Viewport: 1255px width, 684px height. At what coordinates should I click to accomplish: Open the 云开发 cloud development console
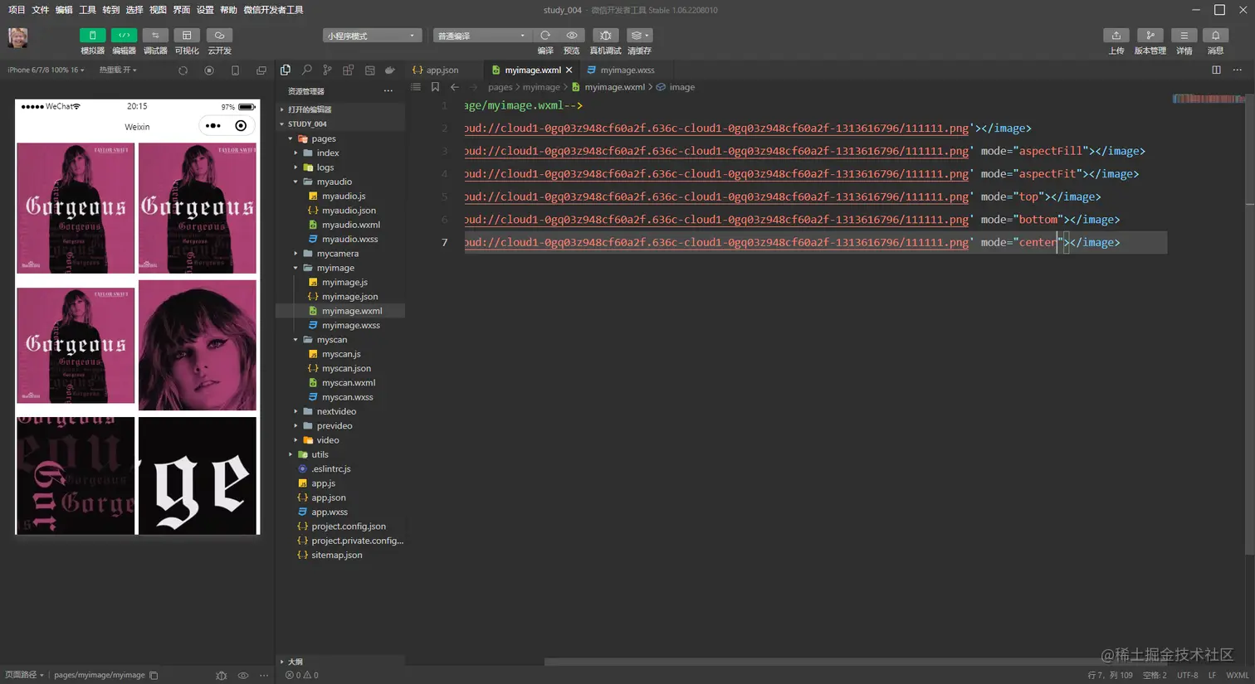tap(219, 36)
